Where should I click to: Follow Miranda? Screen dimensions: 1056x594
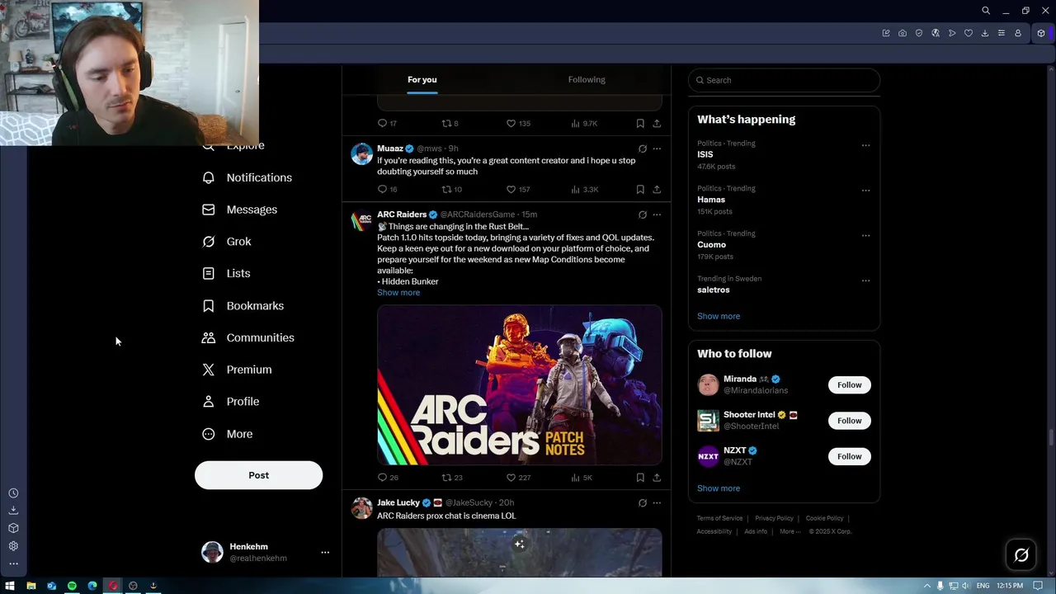(849, 385)
